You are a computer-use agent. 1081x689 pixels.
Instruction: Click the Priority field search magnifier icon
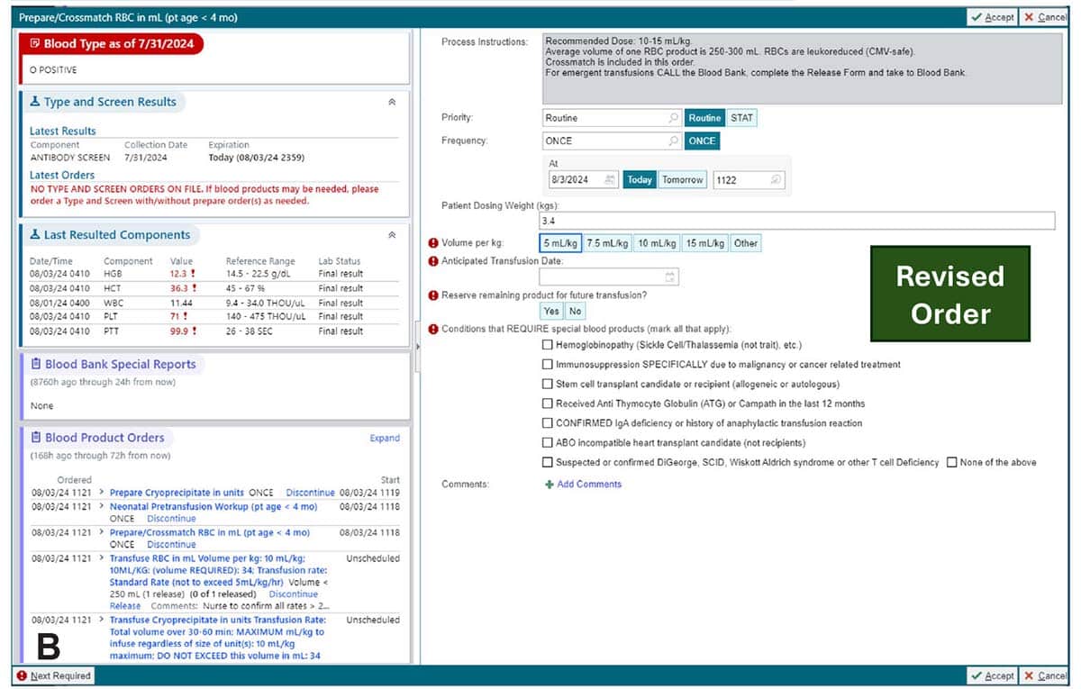tap(673, 118)
